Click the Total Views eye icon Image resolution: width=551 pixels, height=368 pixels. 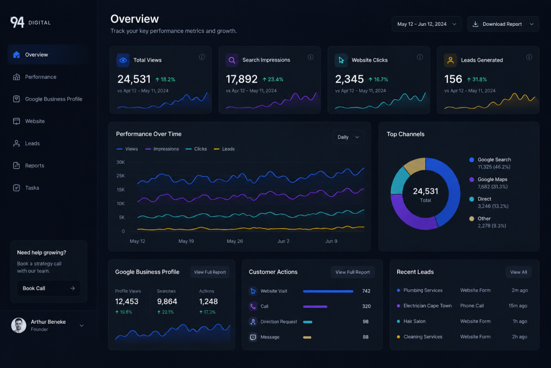(x=123, y=60)
